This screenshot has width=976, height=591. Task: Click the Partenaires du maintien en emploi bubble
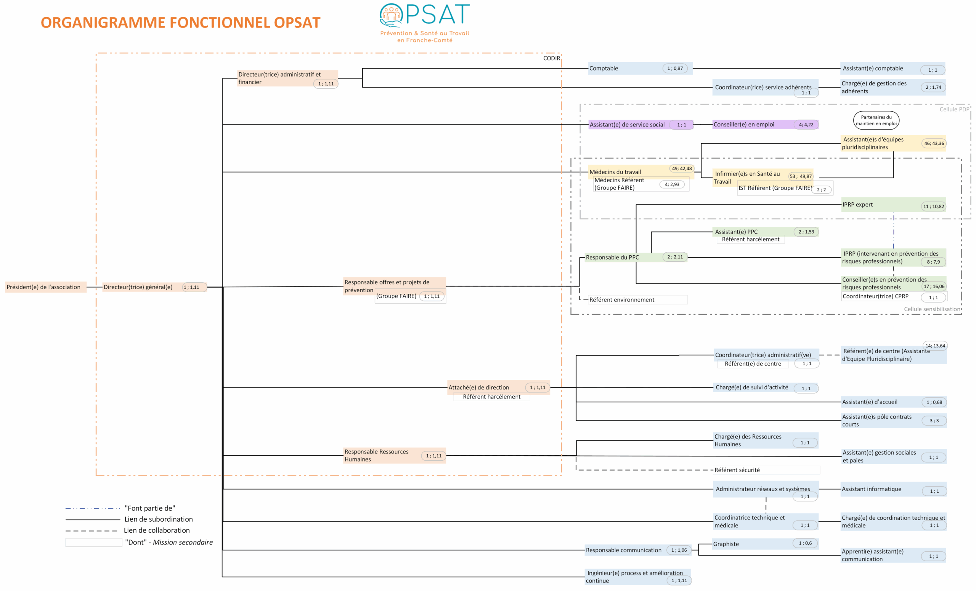coord(876,120)
